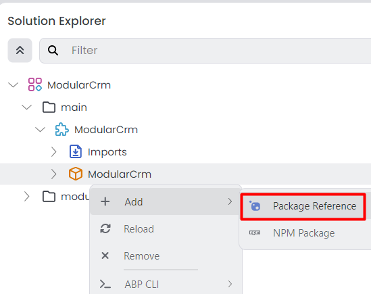371x294 pixels.
Task: Expand the ModularCrm package chevron
Action: click(53, 174)
